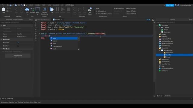Expand the Frame node in Explorer
The height and width of the screenshot is (108, 193).
point(162,57)
